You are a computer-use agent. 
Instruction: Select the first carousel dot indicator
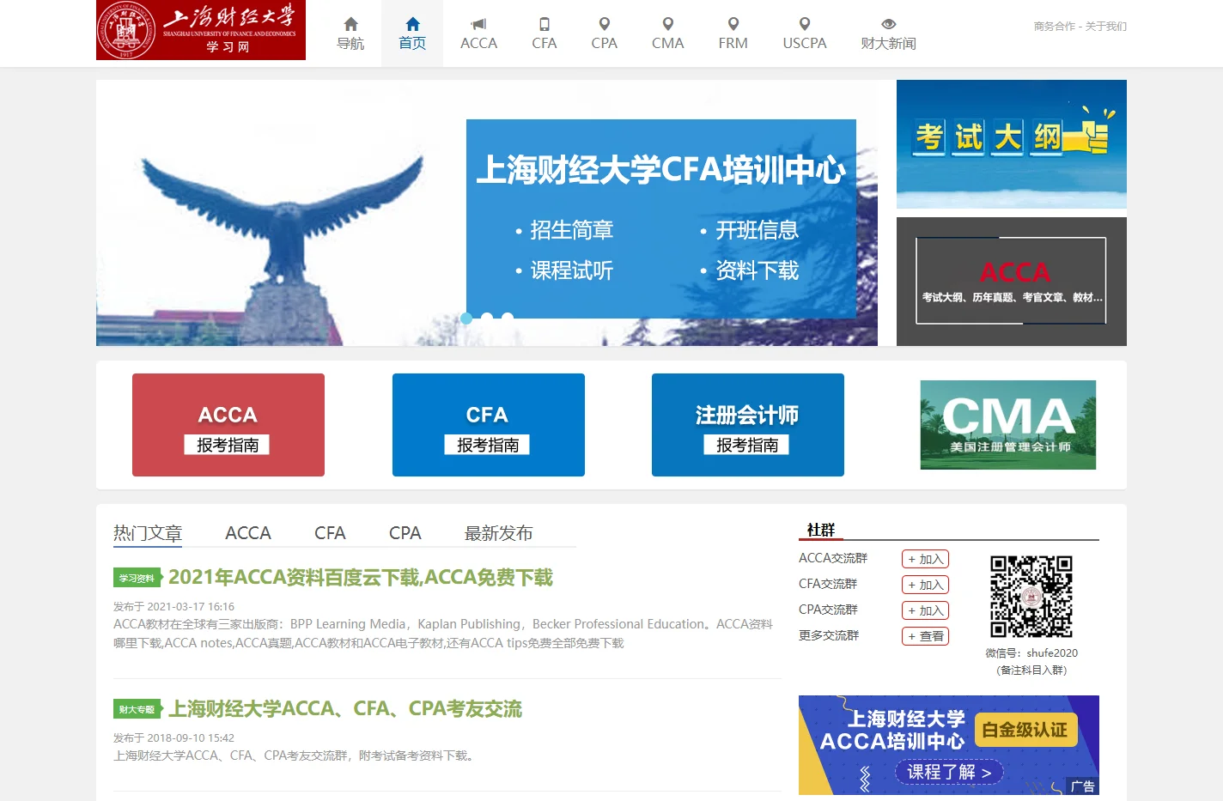coord(466,318)
